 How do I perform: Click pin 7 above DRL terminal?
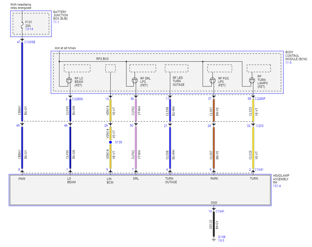(133, 170)
